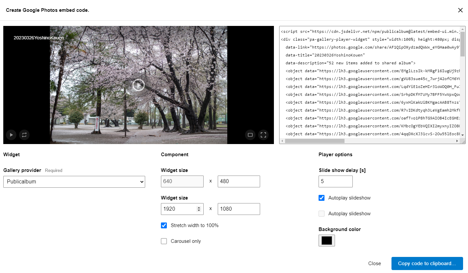Click the Slide show delay field
The height and width of the screenshot is (273, 468).
pyautogui.click(x=336, y=181)
